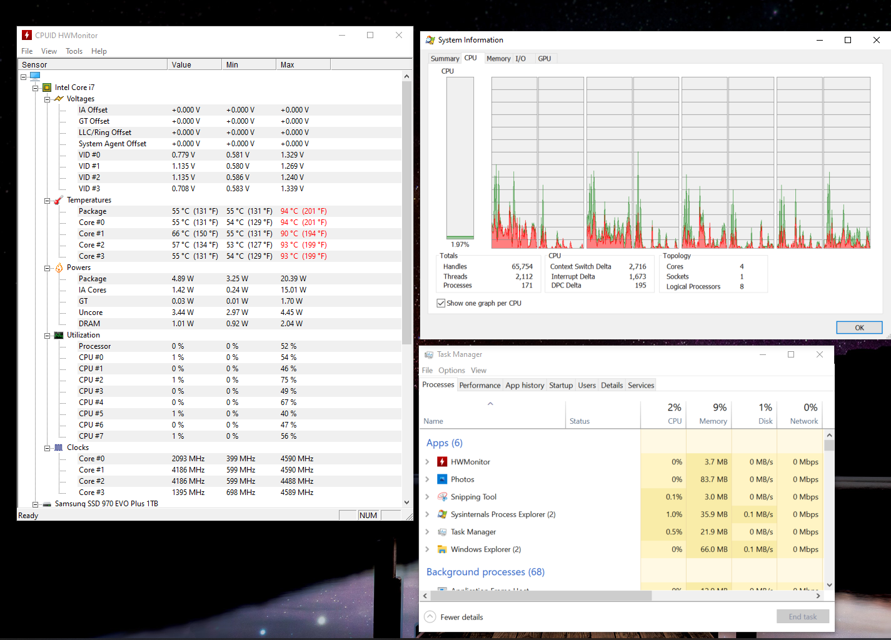The height and width of the screenshot is (640, 891).
Task: Sort processes by the Memory column header
Action: pyautogui.click(x=709, y=414)
